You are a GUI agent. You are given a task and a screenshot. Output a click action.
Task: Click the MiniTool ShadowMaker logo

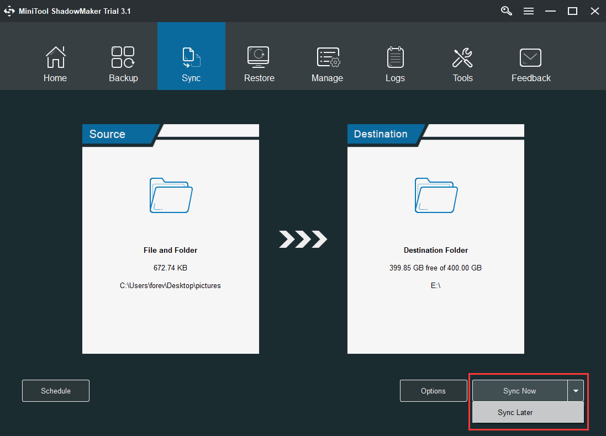click(x=9, y=10)
